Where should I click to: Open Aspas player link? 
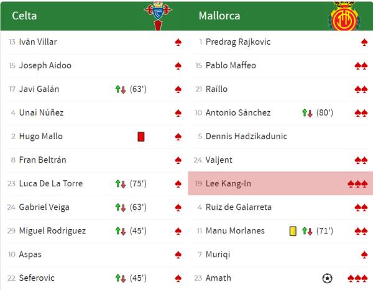click(x=31, y=255)
